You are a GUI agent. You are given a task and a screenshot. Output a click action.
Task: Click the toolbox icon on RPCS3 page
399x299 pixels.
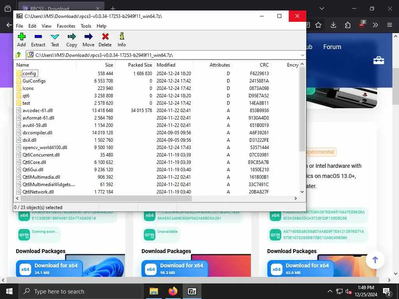(379, 60)
